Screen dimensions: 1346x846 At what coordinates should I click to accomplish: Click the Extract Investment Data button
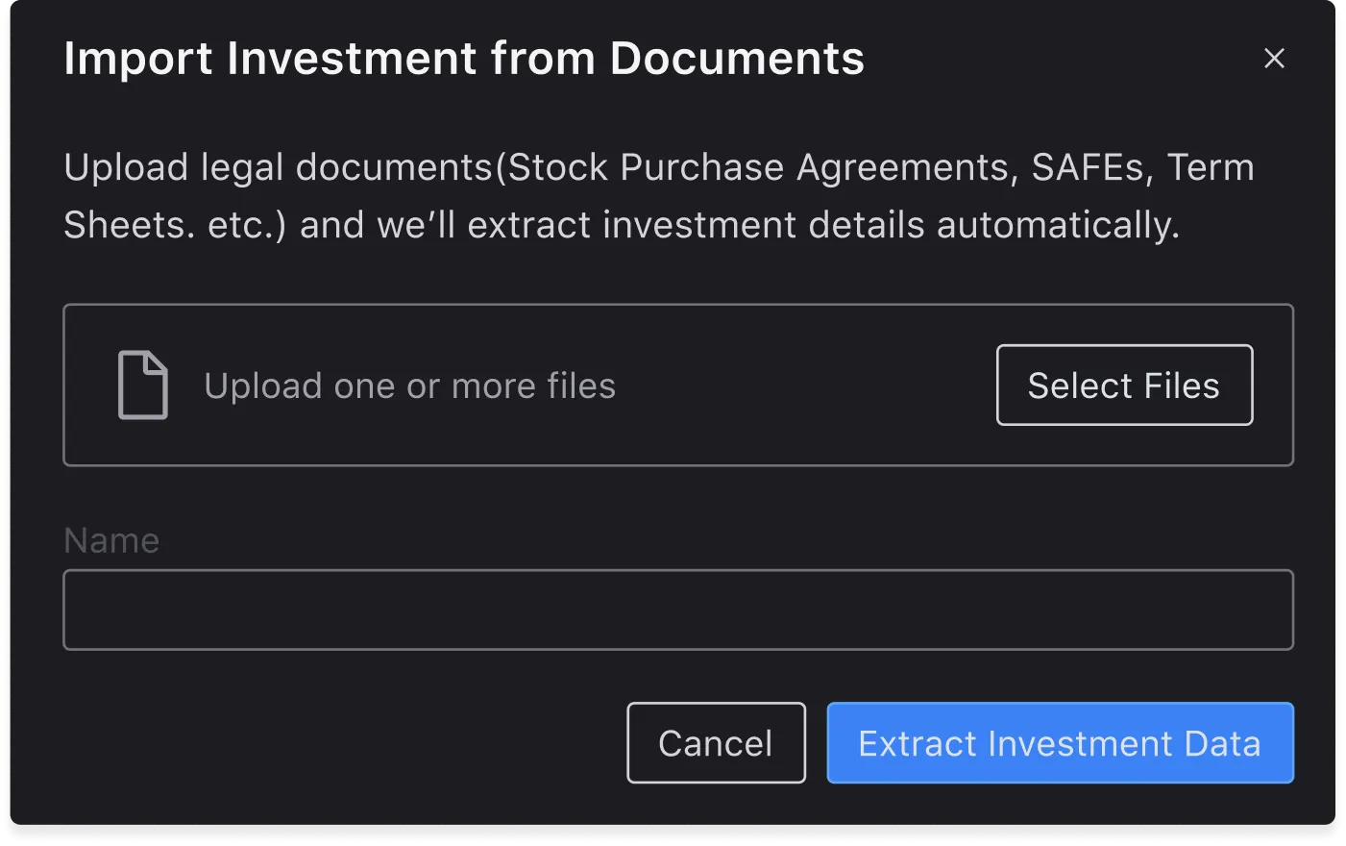[1060, 742]
